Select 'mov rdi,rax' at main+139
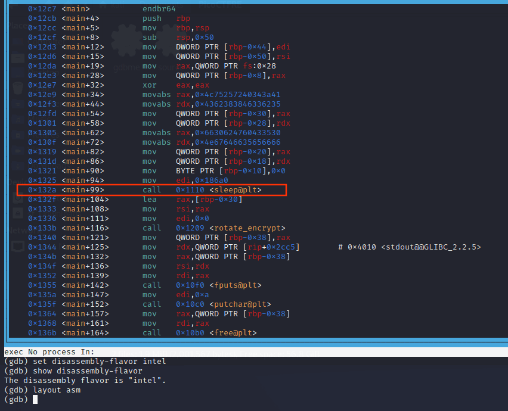508x411 pixels. [x=119, y=276]
